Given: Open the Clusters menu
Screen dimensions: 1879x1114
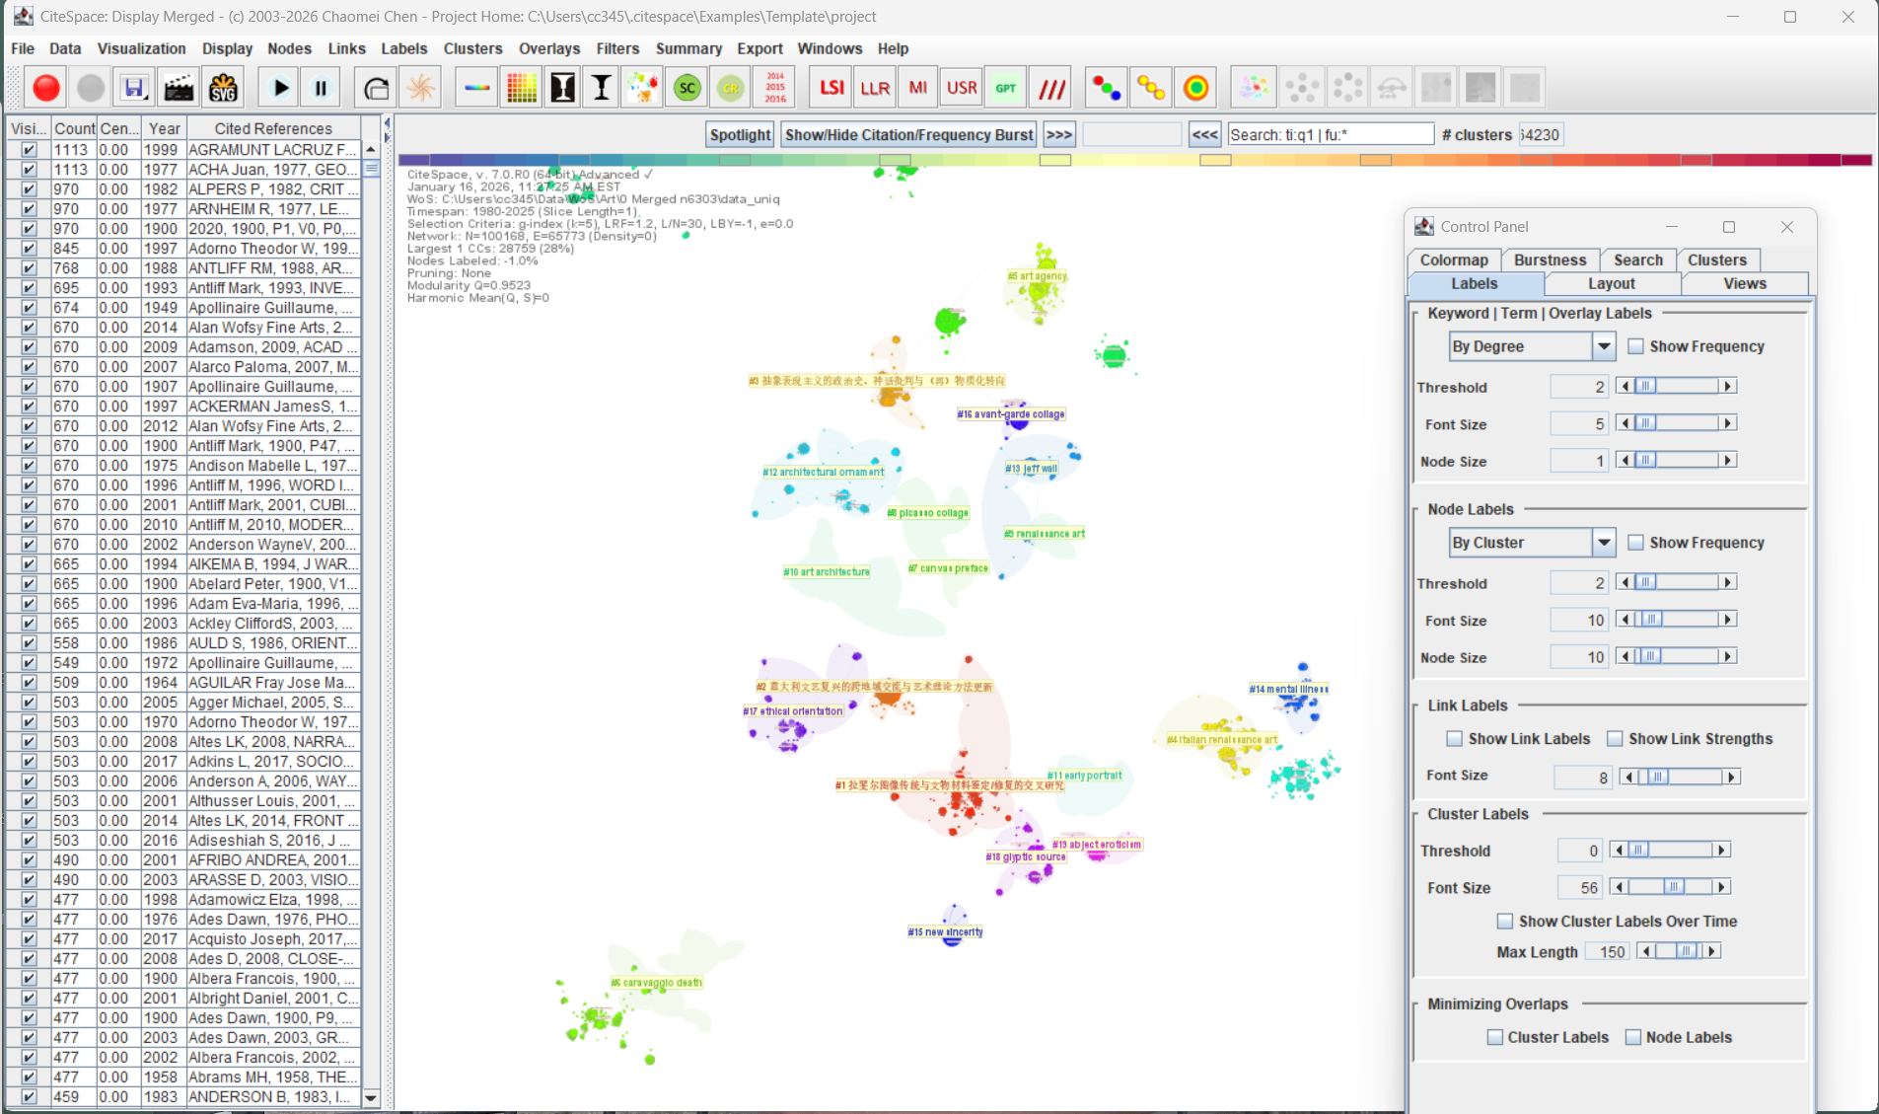Looking at the screenshot, I should click(x=472, y=48).
